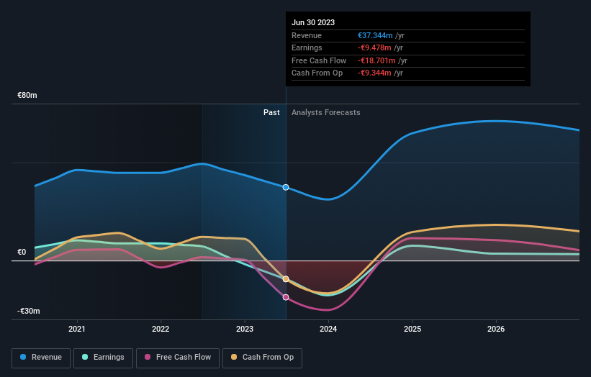The image size is (591, 377).
Task: Click the Revenue row label in tooltip
Action: (x=307, y=35)
